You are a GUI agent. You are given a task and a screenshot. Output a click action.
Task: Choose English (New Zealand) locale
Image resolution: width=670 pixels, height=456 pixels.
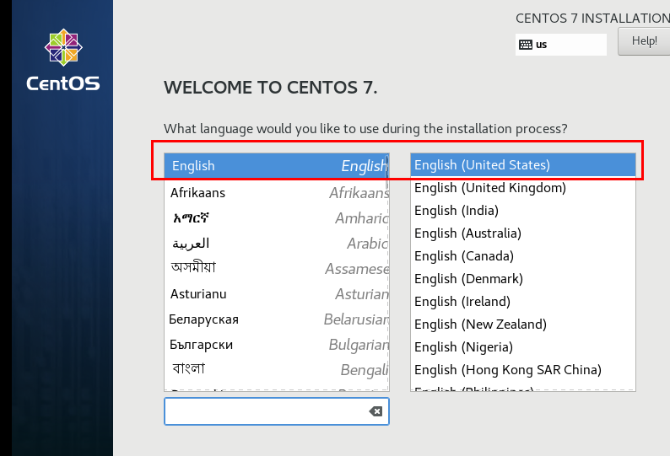pos(523,324)
